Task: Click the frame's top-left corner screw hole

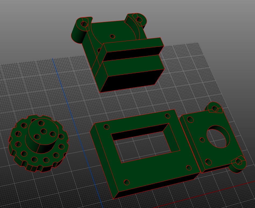Action: [x=107, y=127]
